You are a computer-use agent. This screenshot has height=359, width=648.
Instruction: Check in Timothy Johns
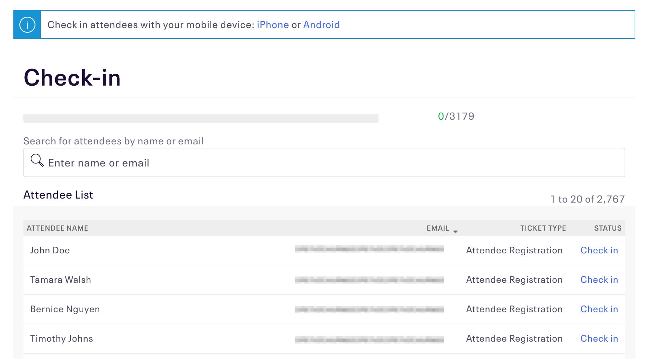point(599,339)
